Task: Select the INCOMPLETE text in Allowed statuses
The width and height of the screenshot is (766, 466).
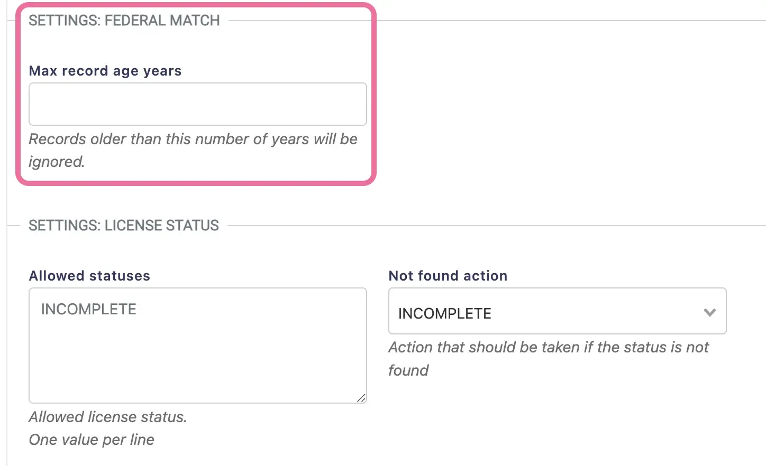Action: click(x=88, y=309)
